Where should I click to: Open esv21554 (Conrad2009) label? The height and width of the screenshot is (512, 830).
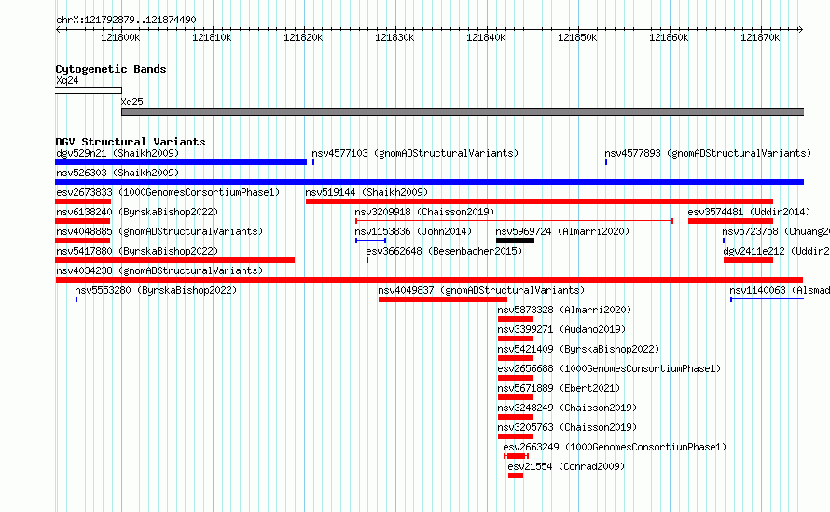point(566,466)
